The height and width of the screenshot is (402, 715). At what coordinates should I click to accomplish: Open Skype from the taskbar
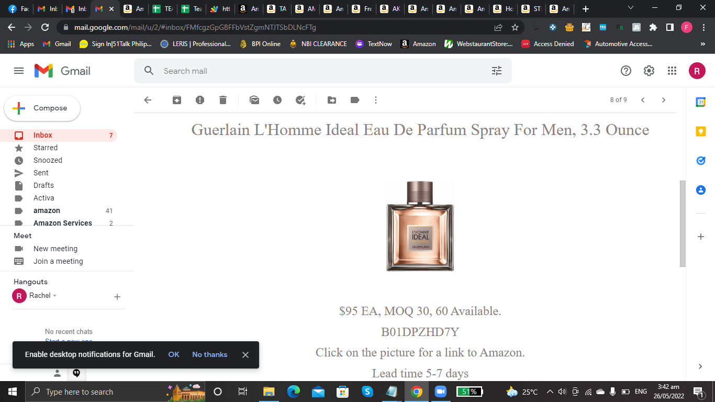(367, 392)
